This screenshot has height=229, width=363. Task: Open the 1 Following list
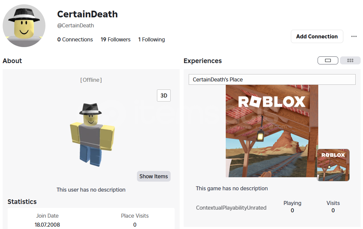152,39
